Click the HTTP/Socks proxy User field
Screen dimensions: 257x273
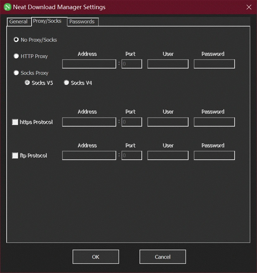click(x=168, y=64)
